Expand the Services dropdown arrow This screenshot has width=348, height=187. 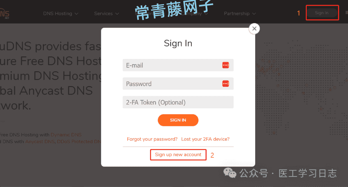coord(117,14)
